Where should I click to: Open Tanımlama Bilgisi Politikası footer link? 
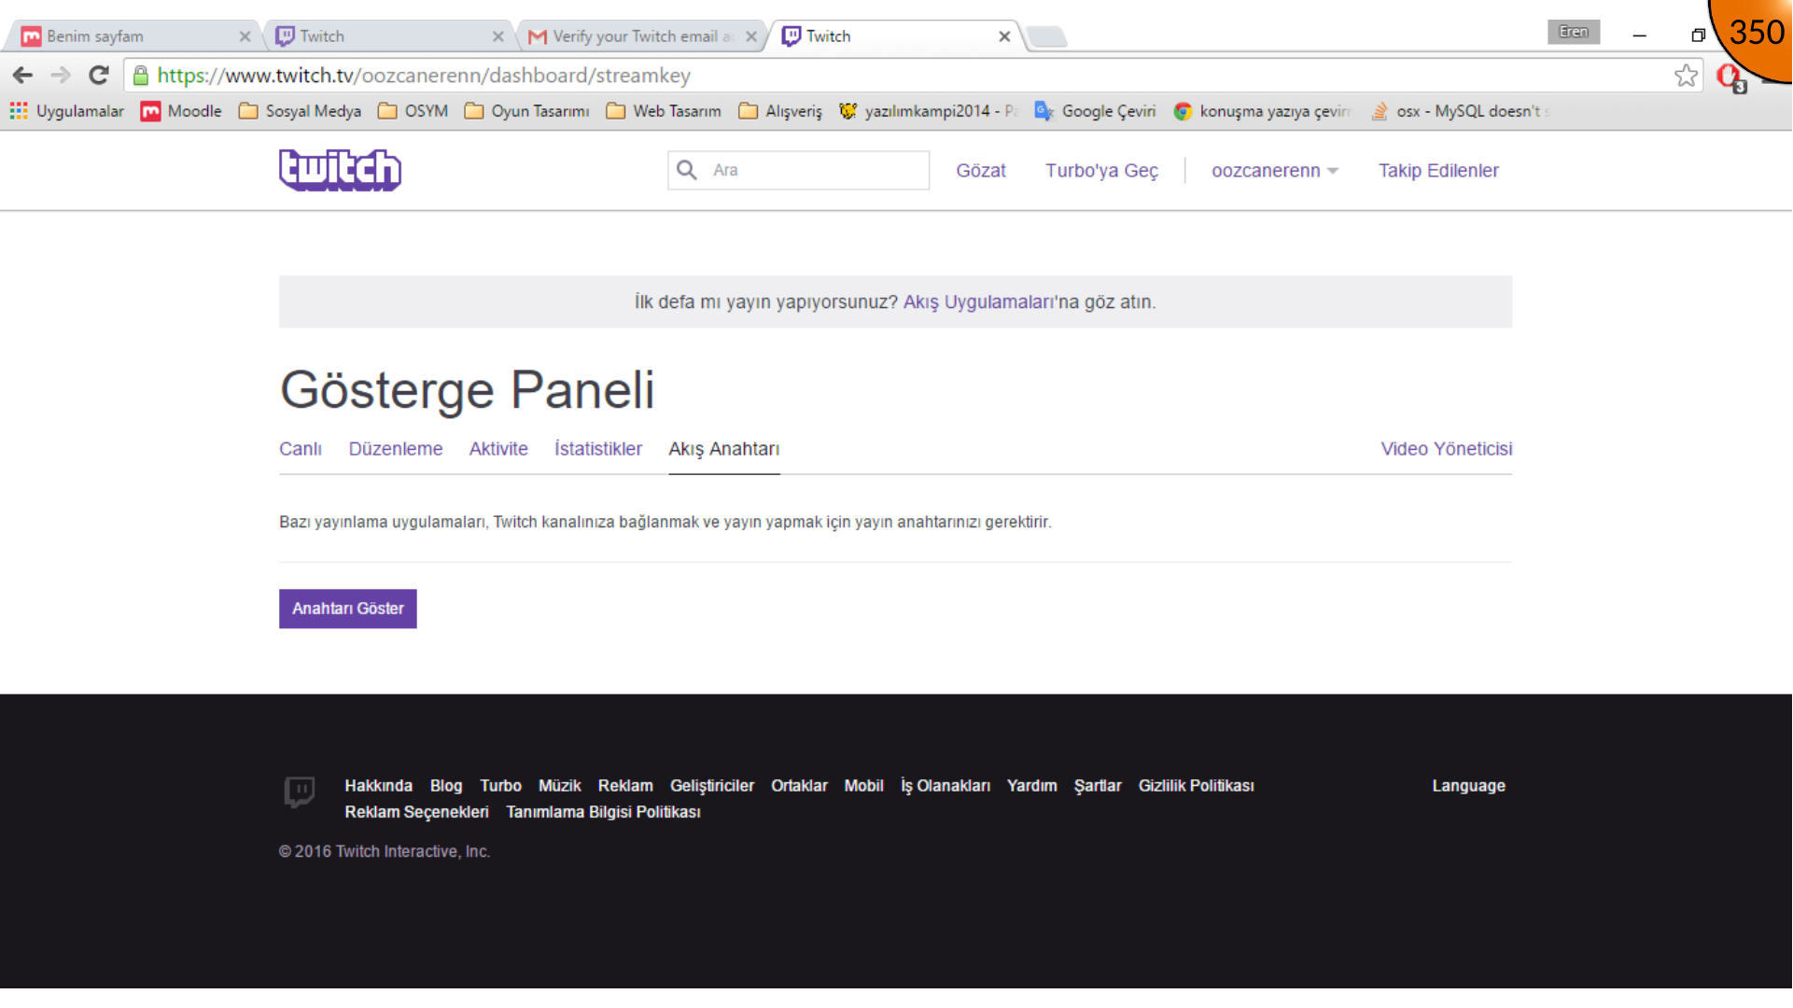point(604,812)
